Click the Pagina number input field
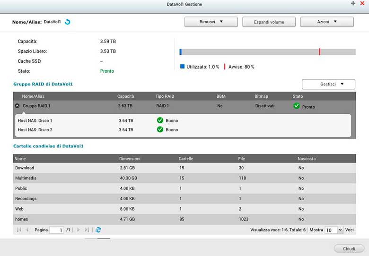Screen dimensions: 369x256 [56, 230]
